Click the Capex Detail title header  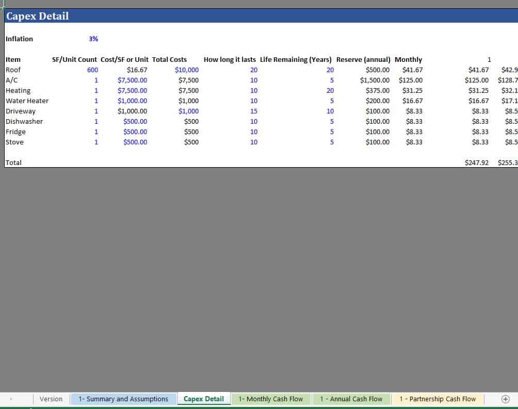click(x=38, y=16)
